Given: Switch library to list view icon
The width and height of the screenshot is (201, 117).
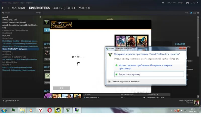Looking at the screenshot, I should click(194, 13).
